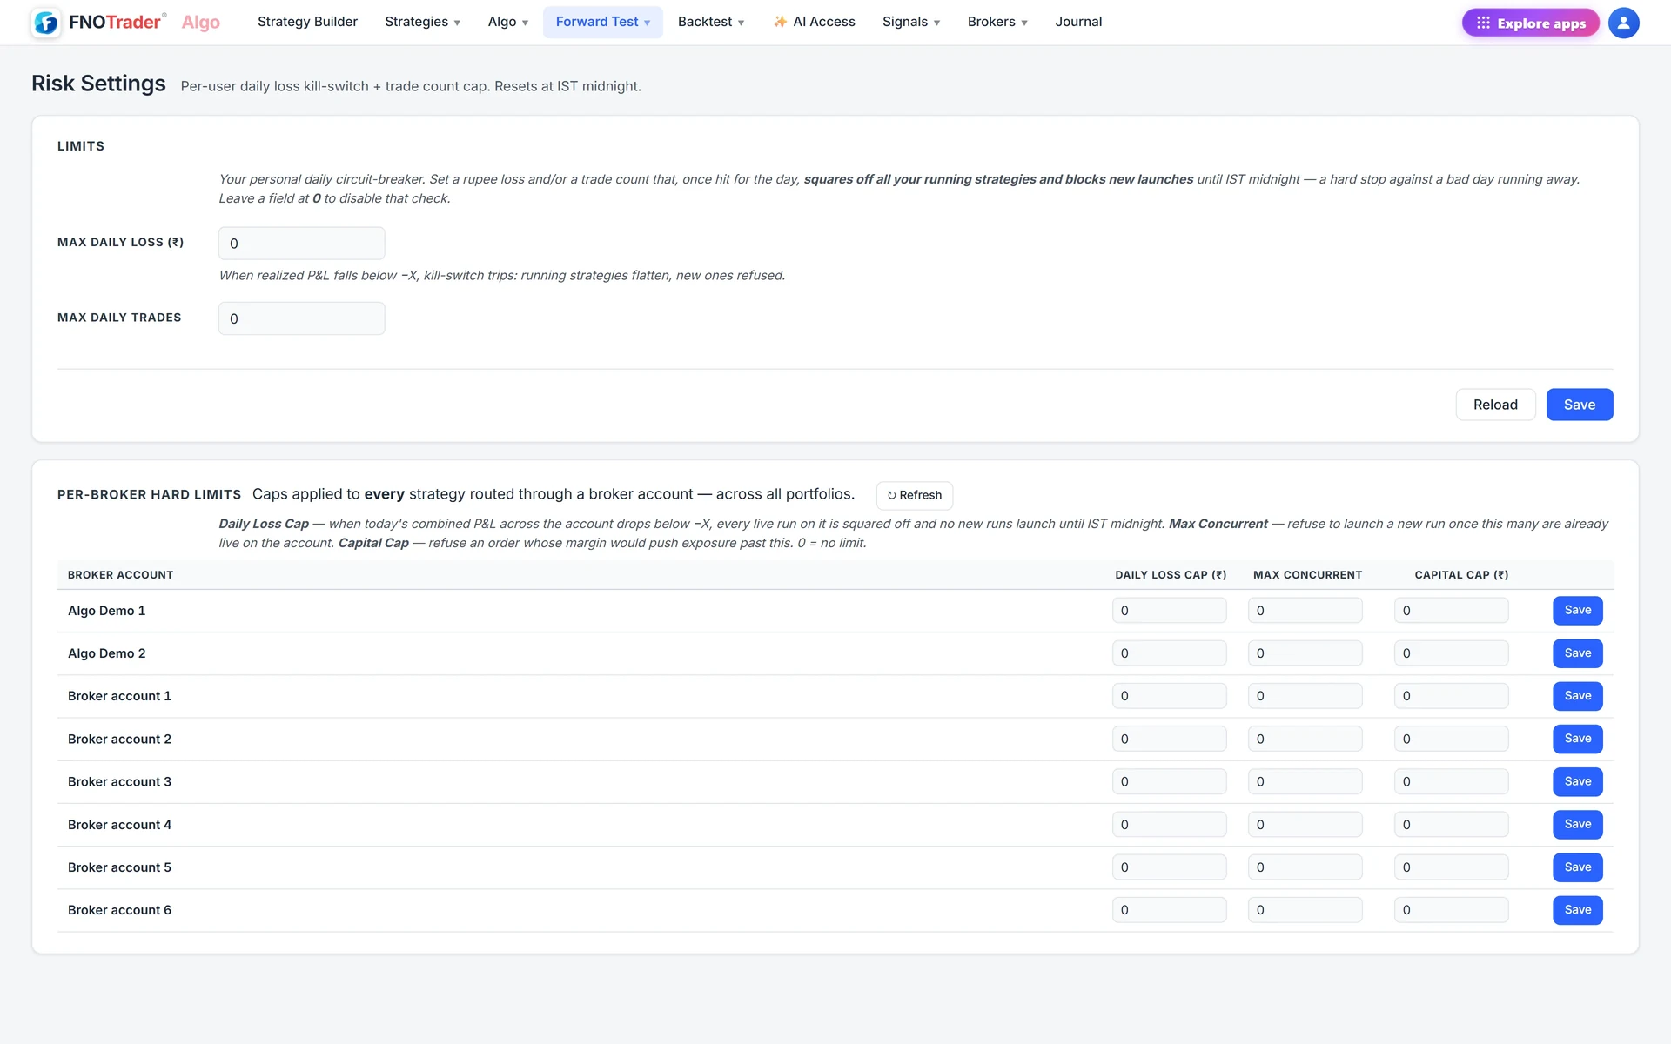Click the FNOTrader logo icon
Viewport: 1671px width, 1044px height.
click(46, 23)
